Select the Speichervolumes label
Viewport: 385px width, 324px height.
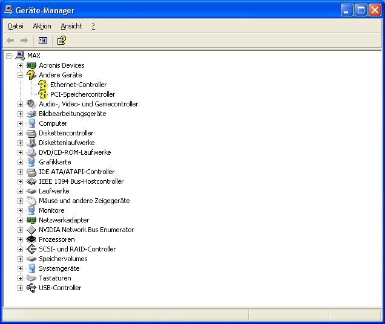(x=63, y=259)
